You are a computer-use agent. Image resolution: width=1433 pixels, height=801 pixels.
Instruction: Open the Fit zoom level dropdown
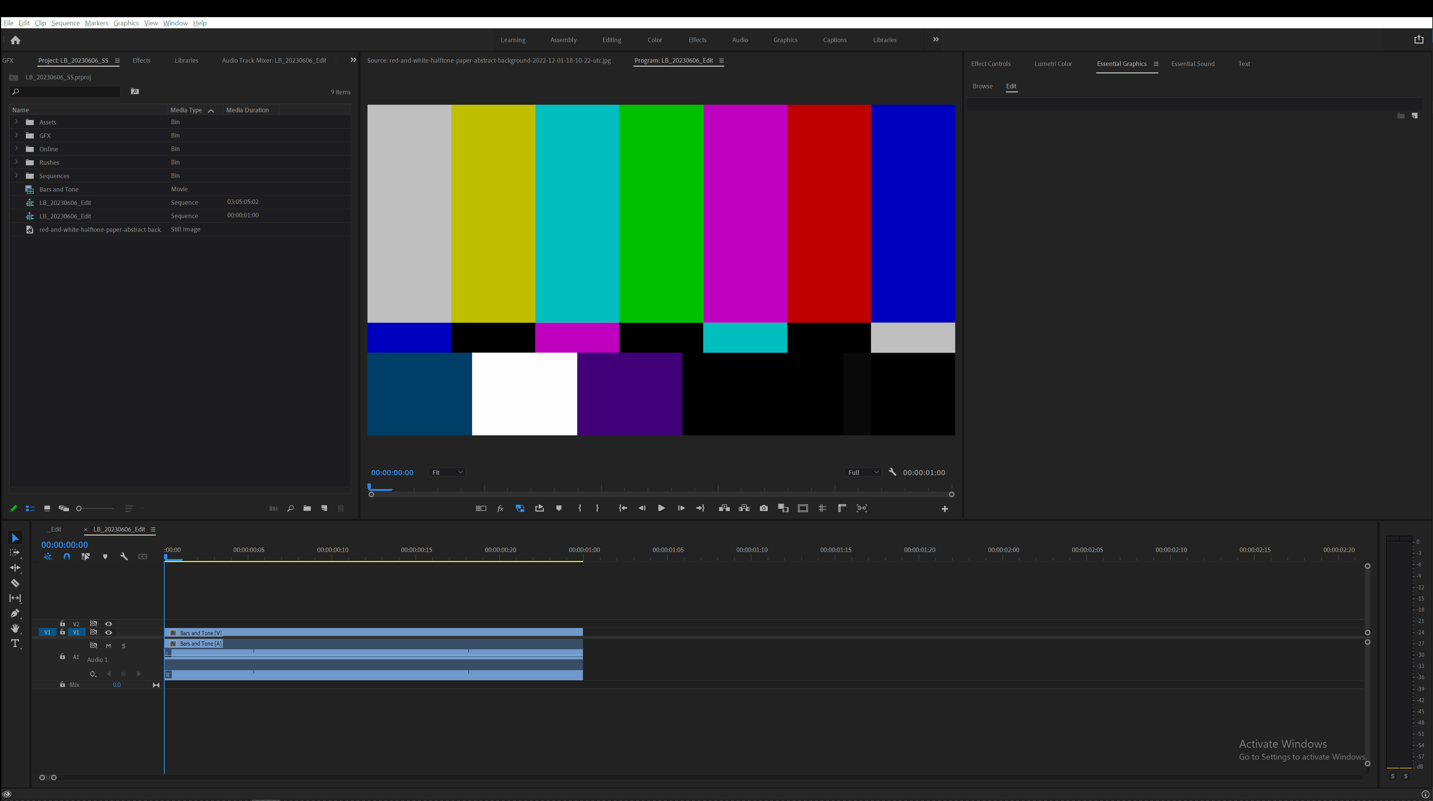[447, 472]
